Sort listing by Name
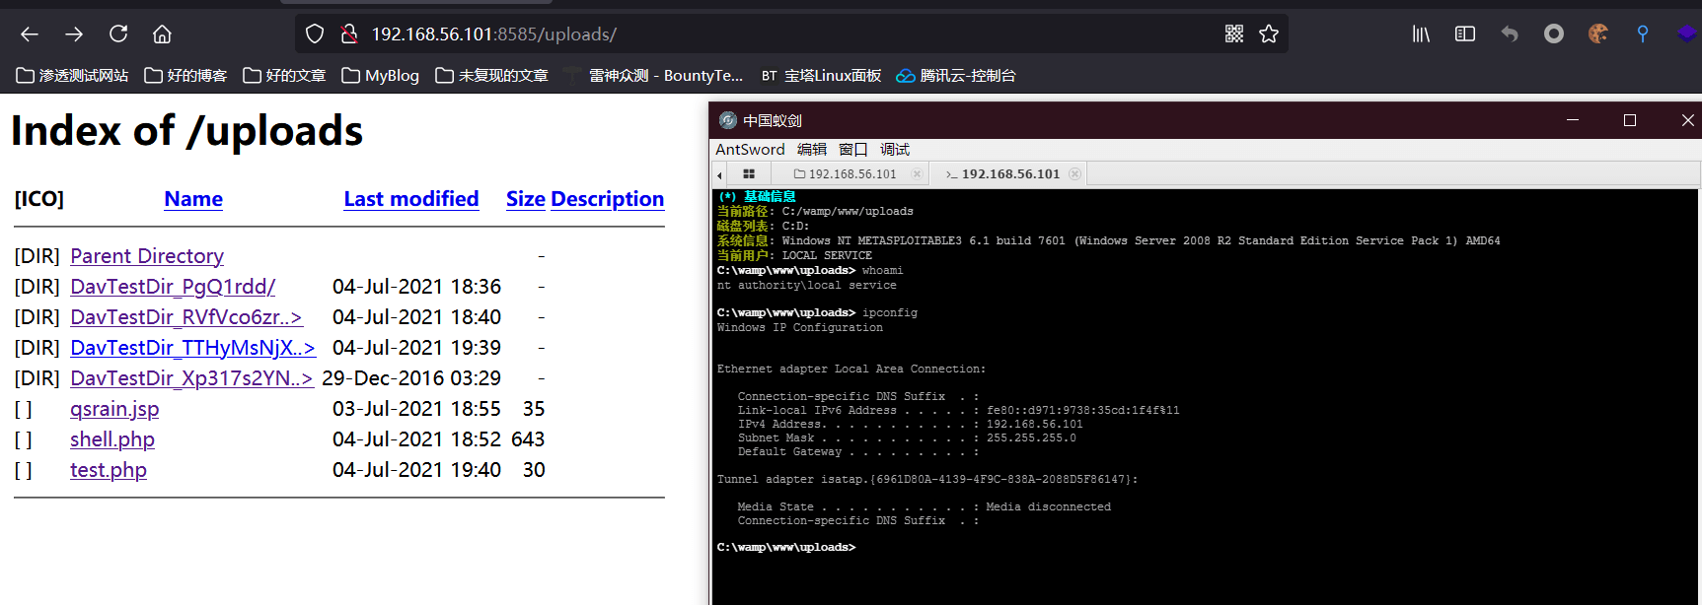 click(193, 199)
